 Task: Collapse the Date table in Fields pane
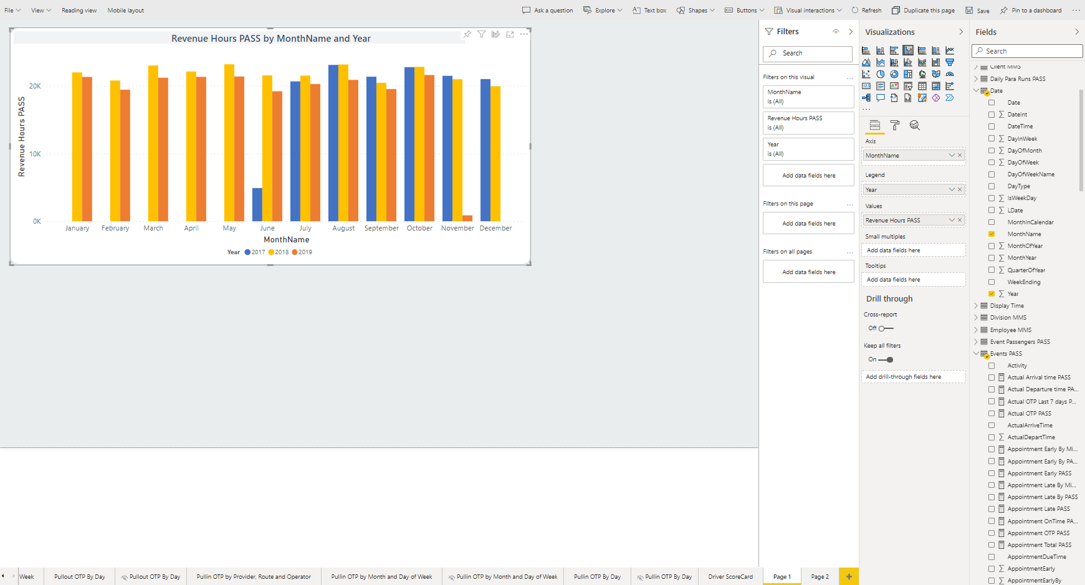click(x=976, y=90)
